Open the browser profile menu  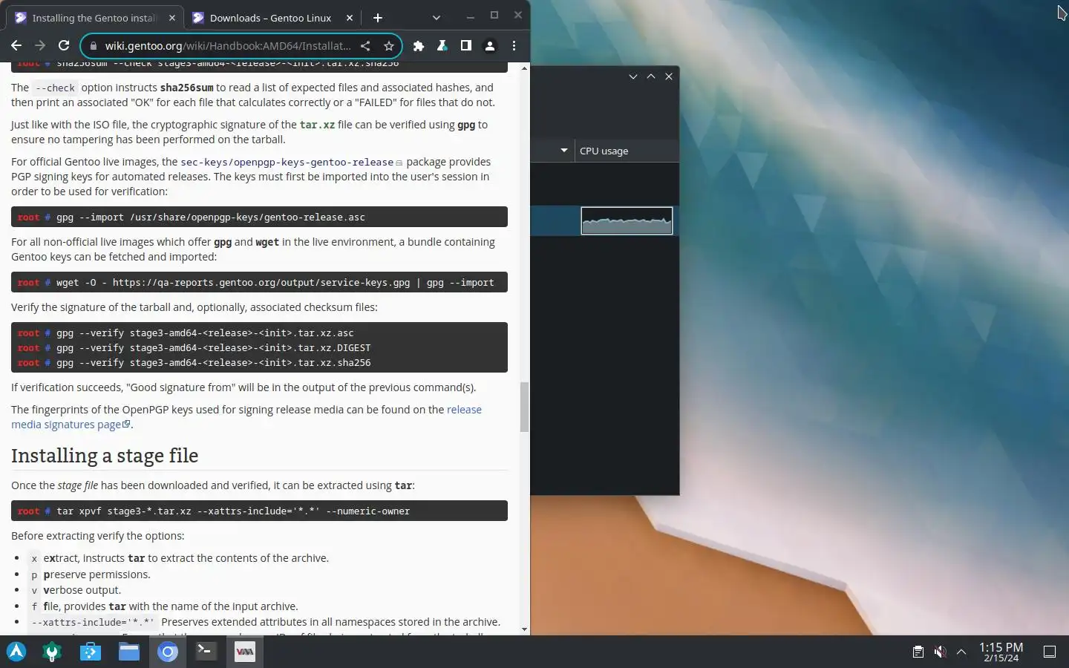coord(490,46)
